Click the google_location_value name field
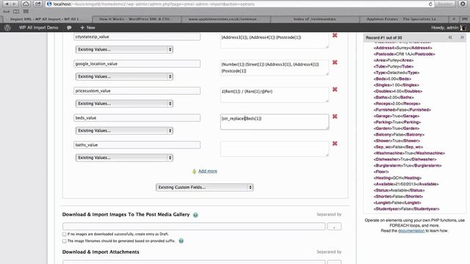 [x=137, y=64]
